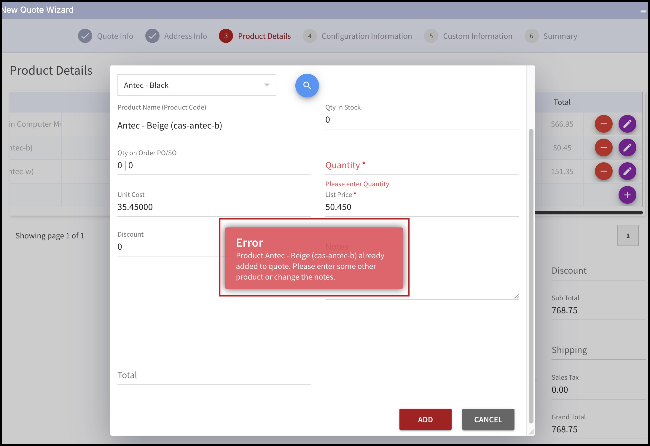Edit the 151.35 product row
Image resolution: width=650 pixels, height=446 pixels.
pos(627,171)
